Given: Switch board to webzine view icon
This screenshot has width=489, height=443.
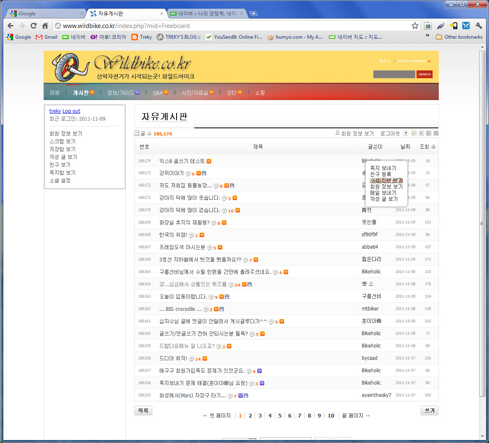Looking at the screenshot, I should pos(428,133).
